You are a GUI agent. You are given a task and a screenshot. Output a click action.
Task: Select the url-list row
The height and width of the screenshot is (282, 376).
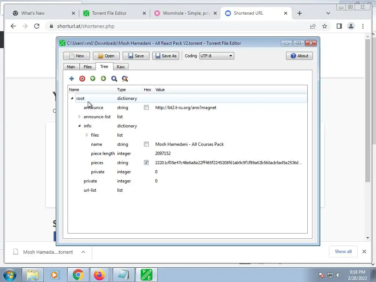(187, 190)
